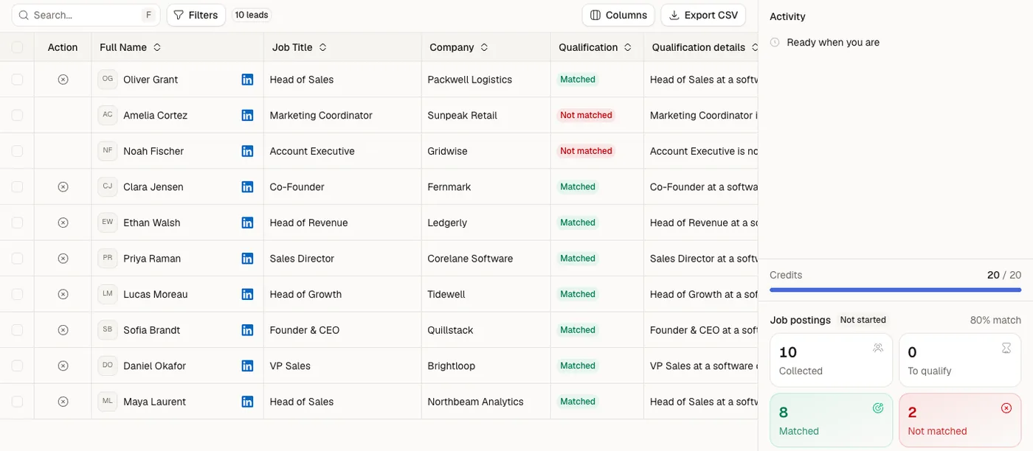Click the action icon in Priya Raman row
The width and height of the screenshot is (1033, 451).
coord(63,259)
